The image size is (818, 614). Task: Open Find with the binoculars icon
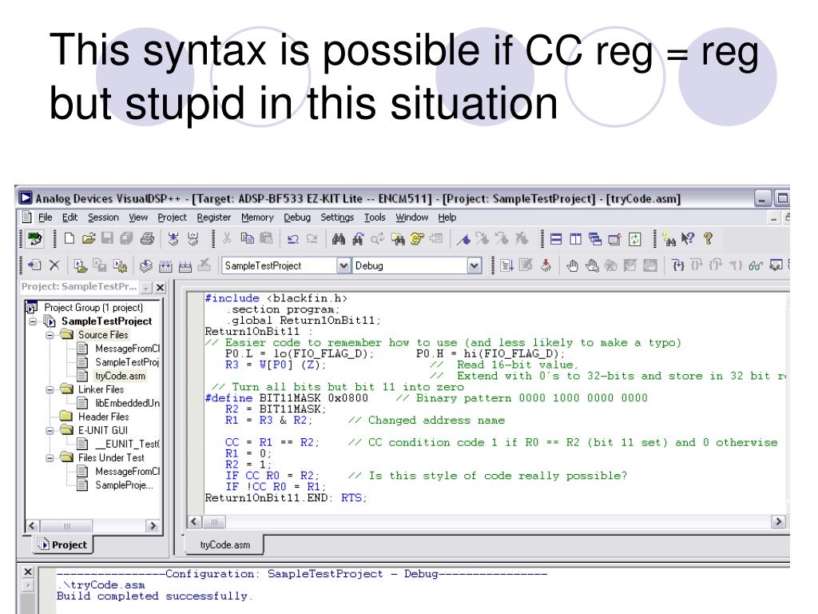(339, 239)
